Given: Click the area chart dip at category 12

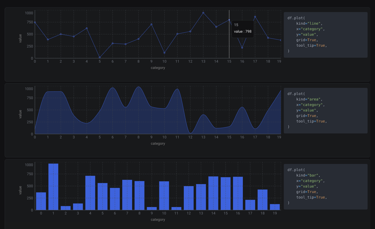Looking at the screenshot, I should point(190,133).
